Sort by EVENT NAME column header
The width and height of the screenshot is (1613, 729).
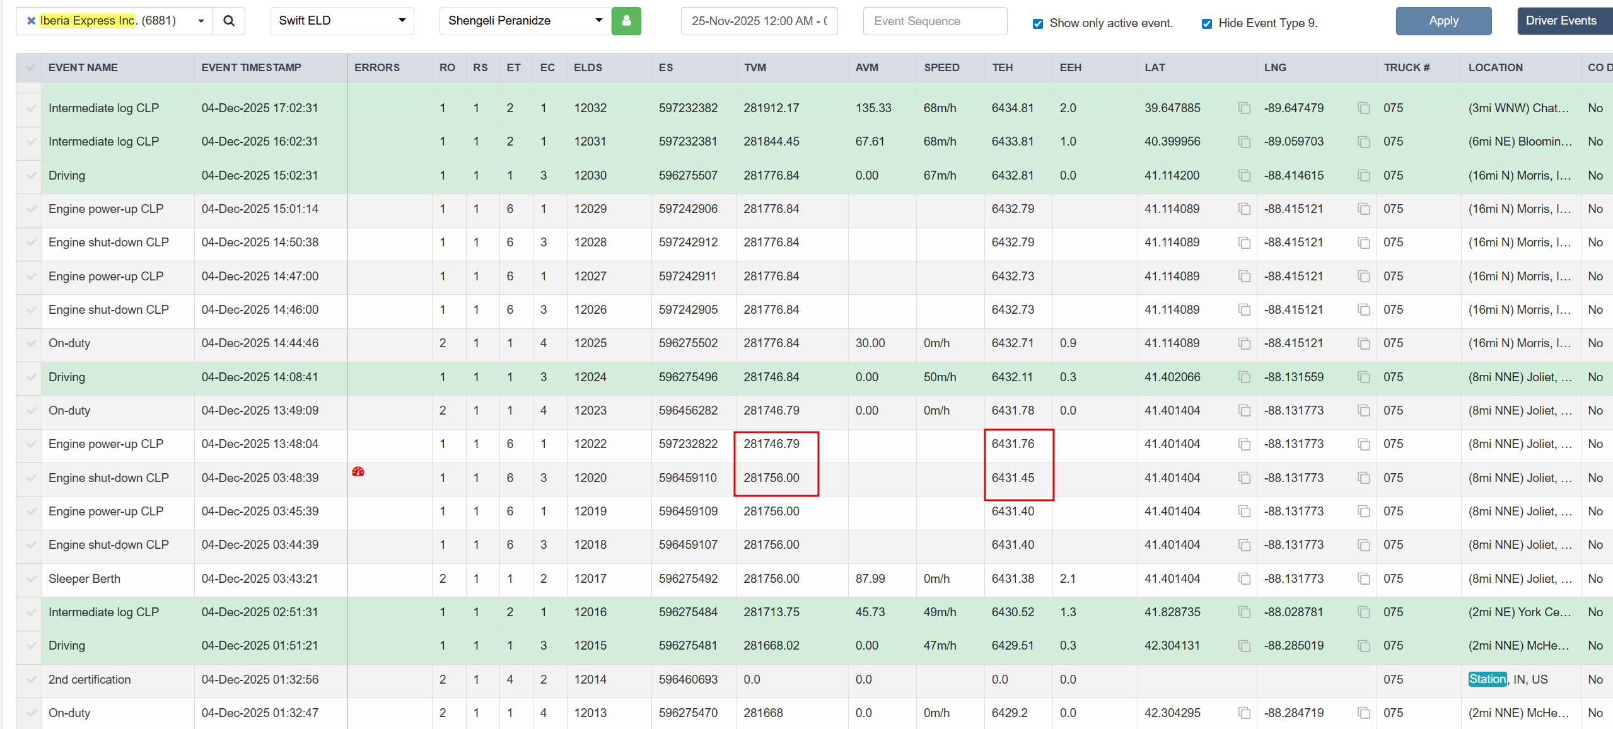click(x=83, y=67)
